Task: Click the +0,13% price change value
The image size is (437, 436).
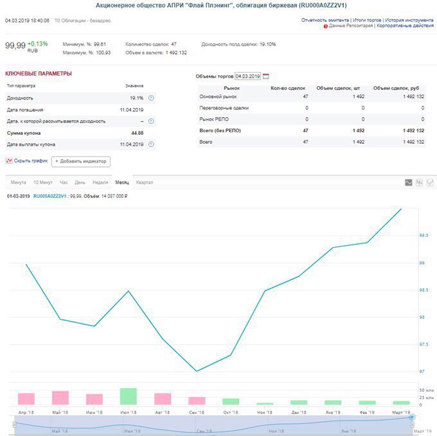Action: coord(38,44)
